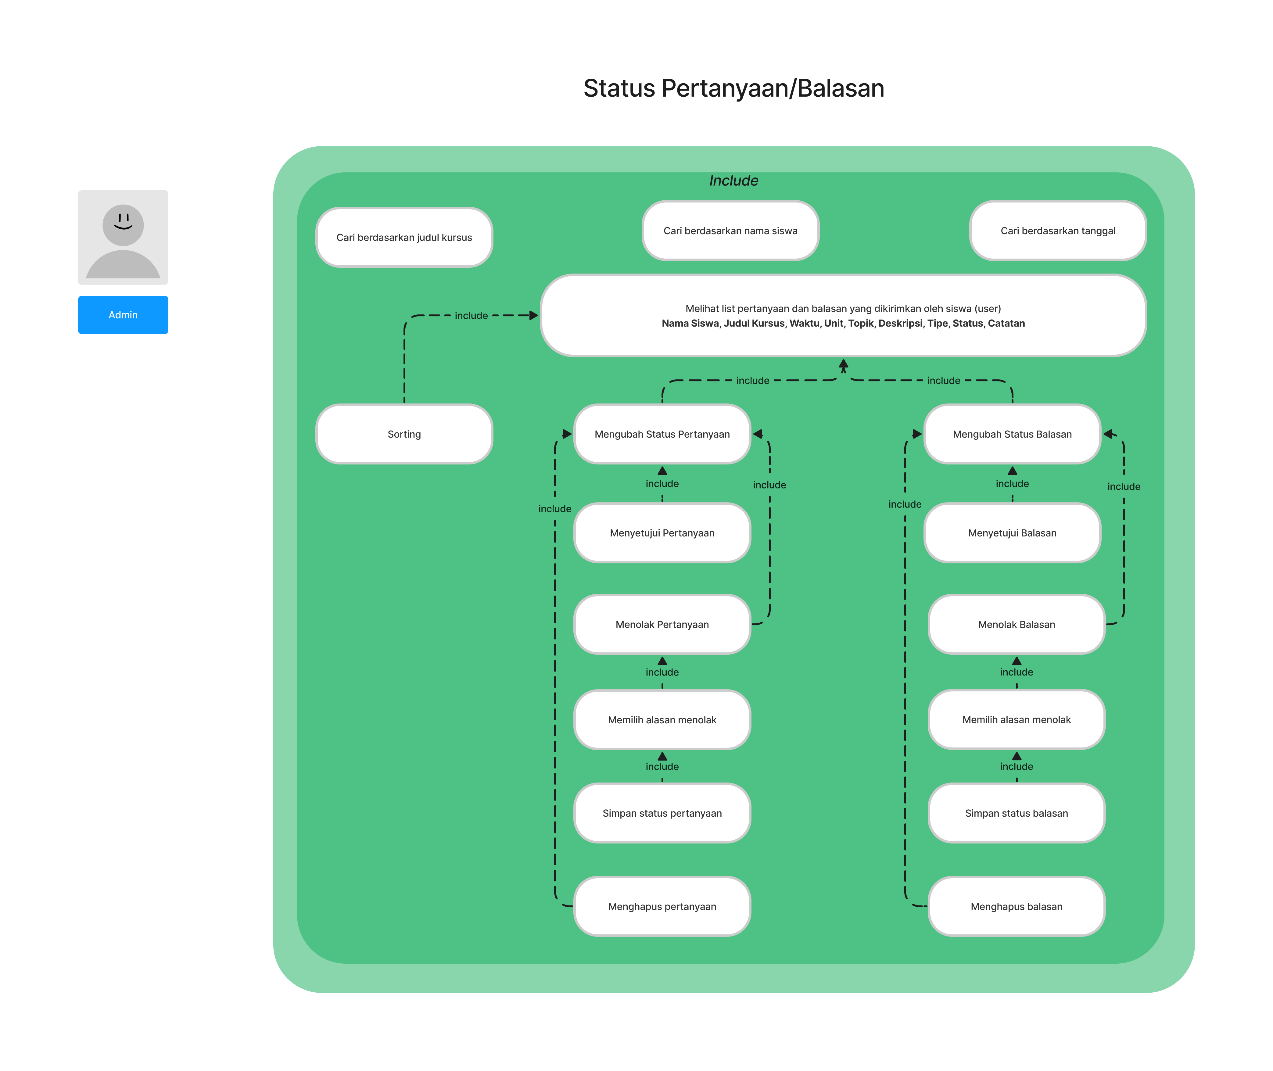
Task: Click Menghapus pertanyaan node
Action: point(662,906)
